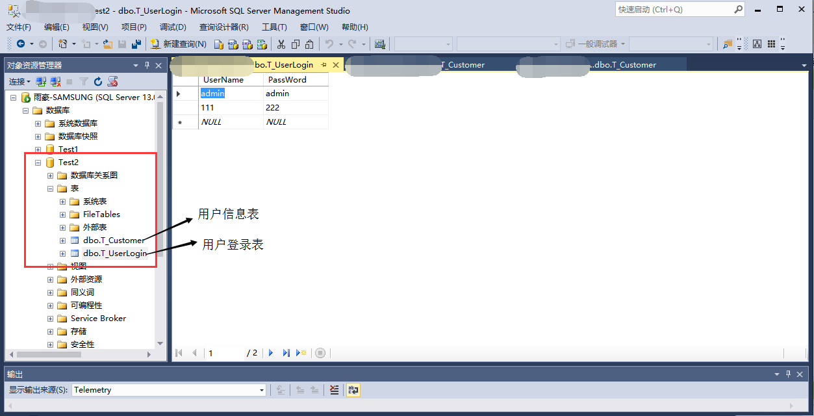Screen dimensions: 814x416
Task: Pin the dbo.T_UserLogin tab
Action: pyautogui.click(x=324, y=65)
